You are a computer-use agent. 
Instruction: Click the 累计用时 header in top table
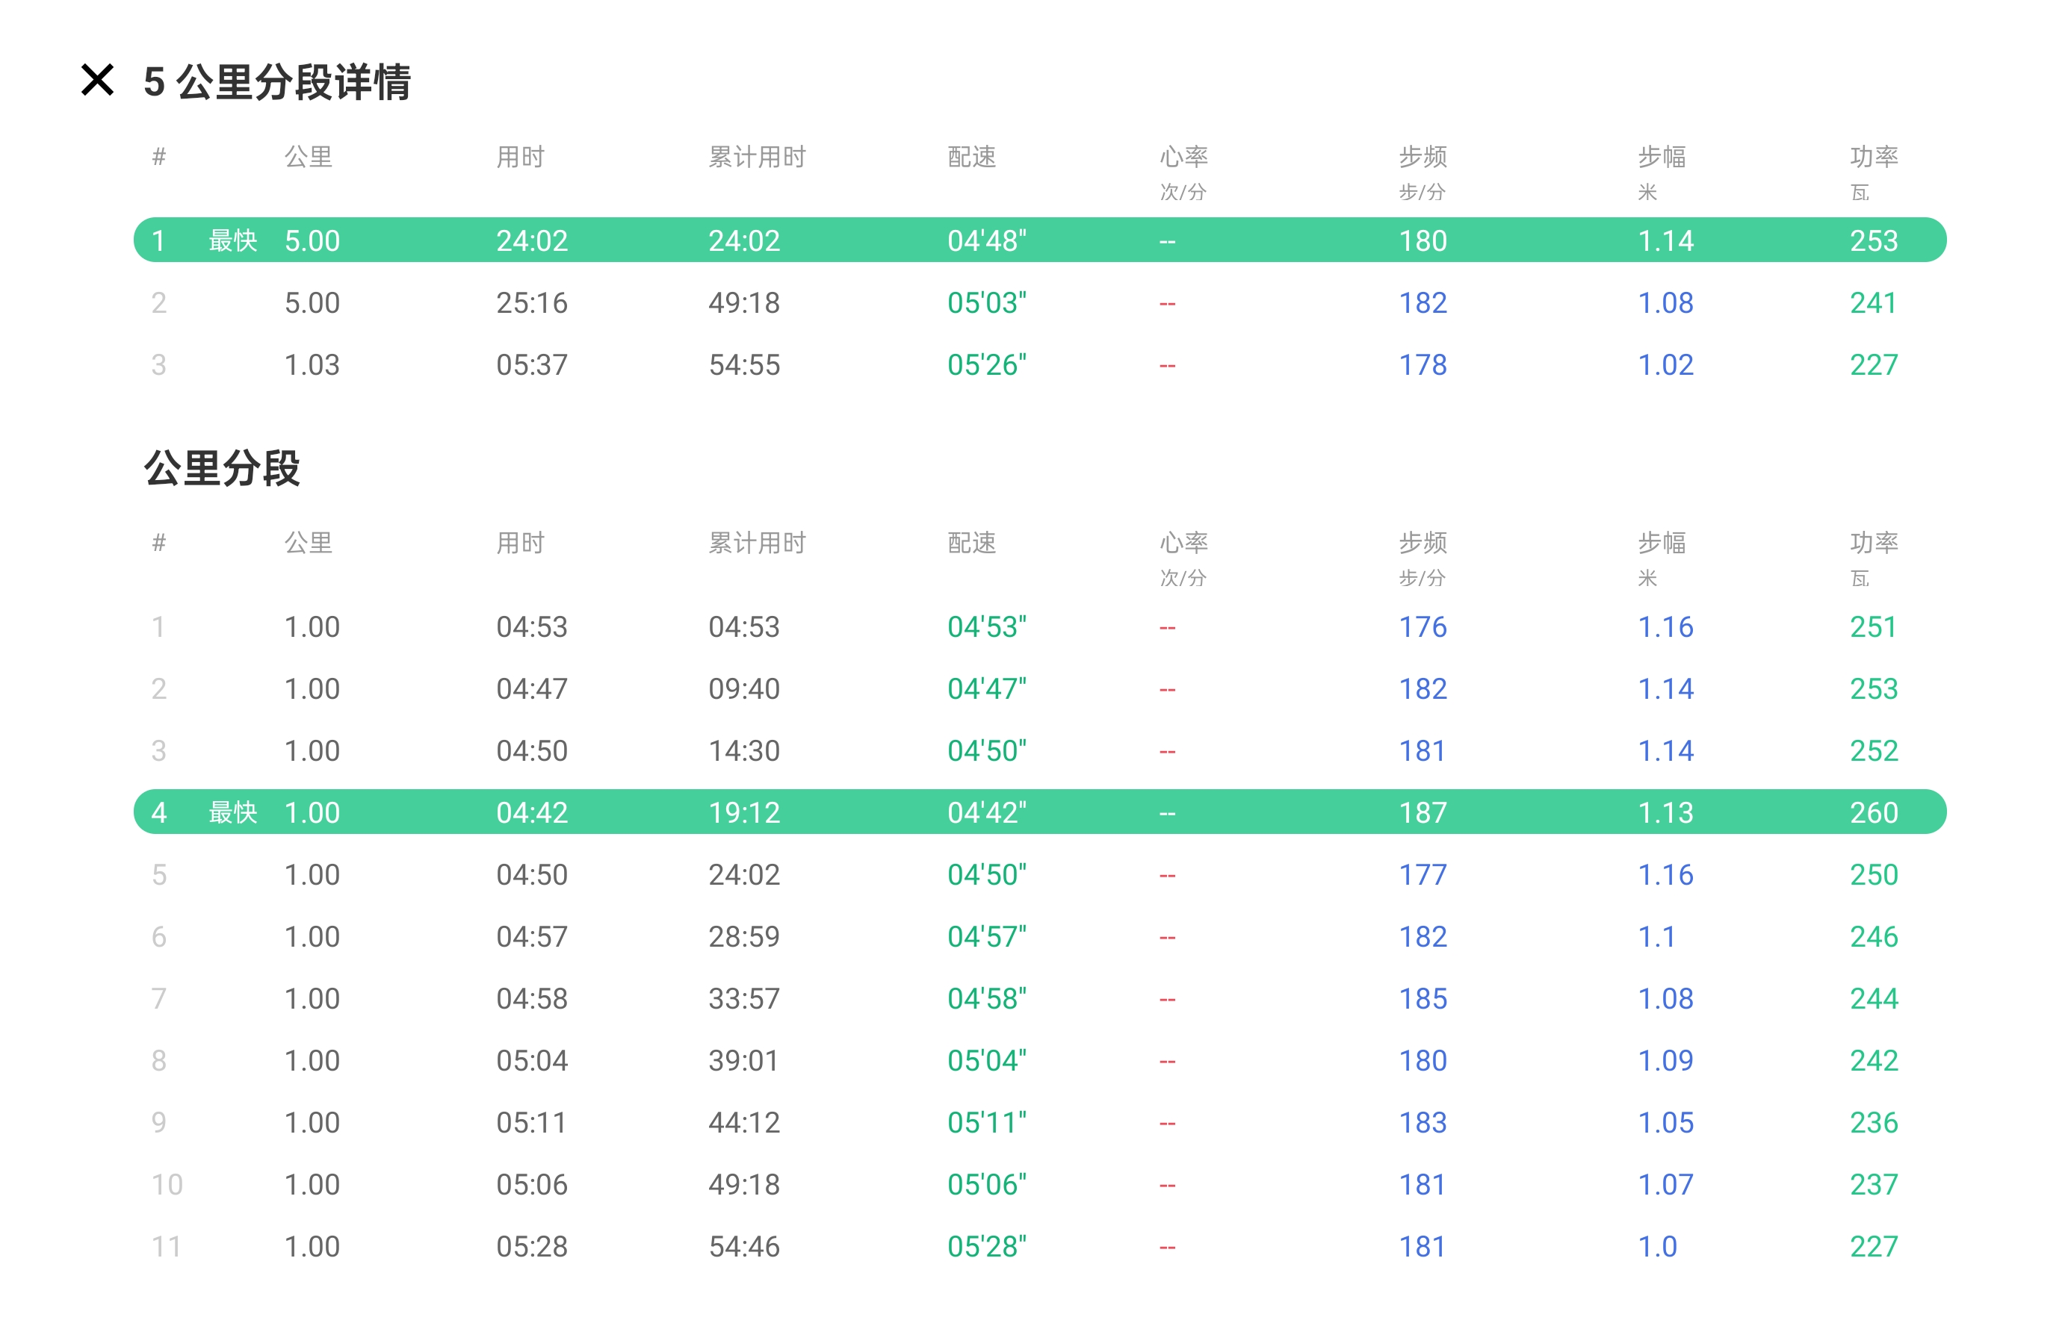pyautogui.click(x=757, y=156)
